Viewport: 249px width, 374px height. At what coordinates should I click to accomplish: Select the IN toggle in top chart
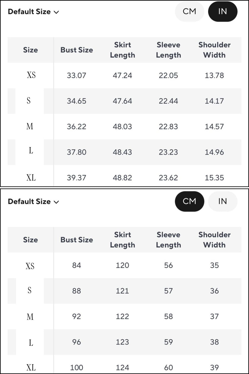[222, 12]
